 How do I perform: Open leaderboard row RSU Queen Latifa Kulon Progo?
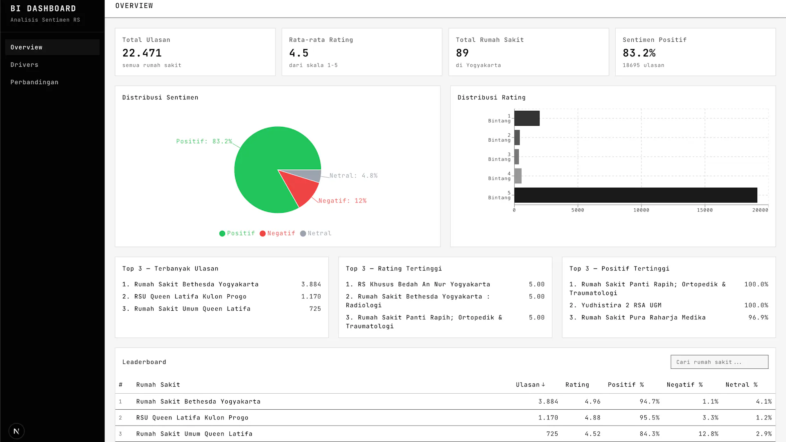[445, 418]
